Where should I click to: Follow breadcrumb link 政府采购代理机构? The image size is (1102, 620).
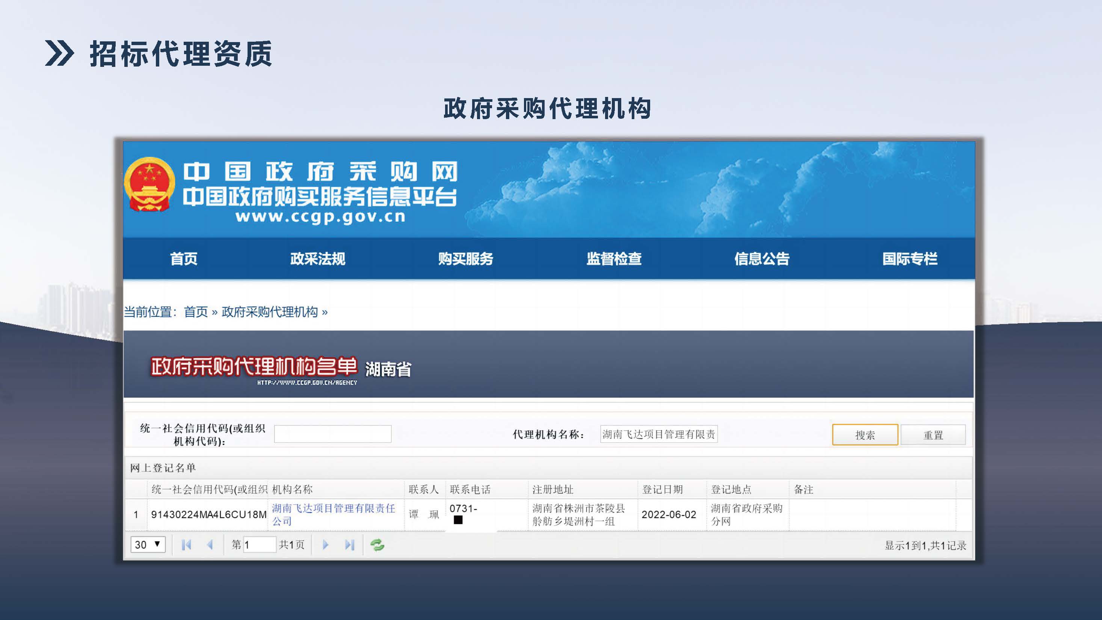click(270, 312)
